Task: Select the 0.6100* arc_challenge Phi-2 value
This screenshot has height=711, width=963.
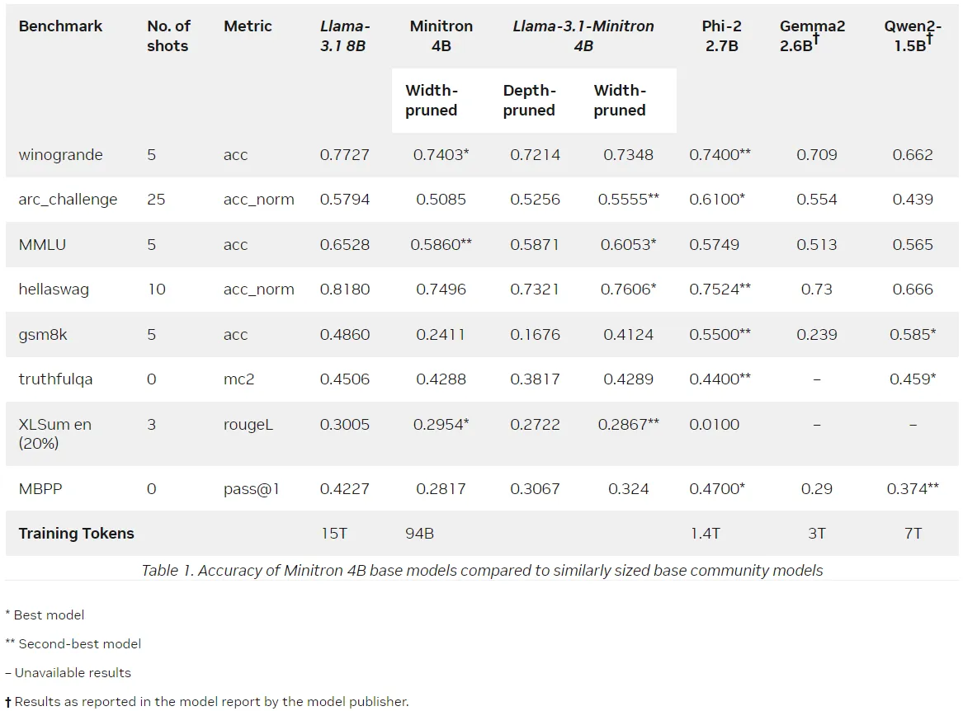Action: click(717, 199)
